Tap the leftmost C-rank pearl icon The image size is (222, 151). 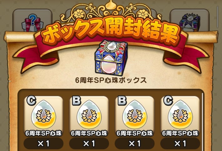pyautogui.click(x=43, y=114)
